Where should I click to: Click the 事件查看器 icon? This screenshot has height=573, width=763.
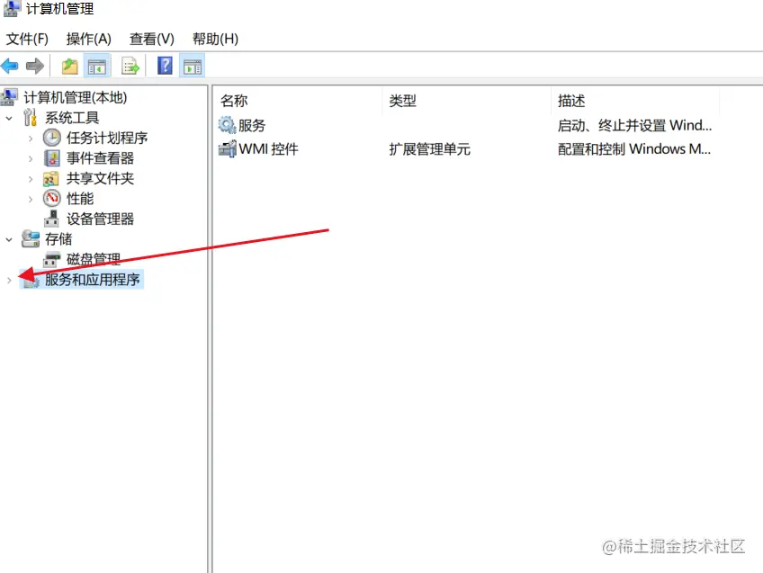tap(51, 158)
